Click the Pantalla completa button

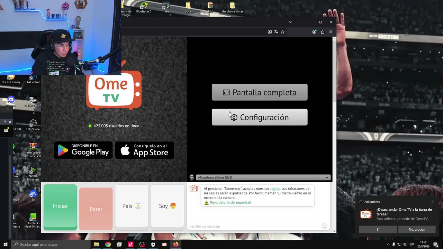(260, 92)
